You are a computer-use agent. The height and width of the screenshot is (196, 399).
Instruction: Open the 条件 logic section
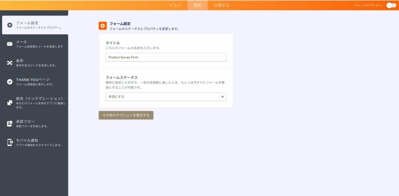tap(34, 63)
